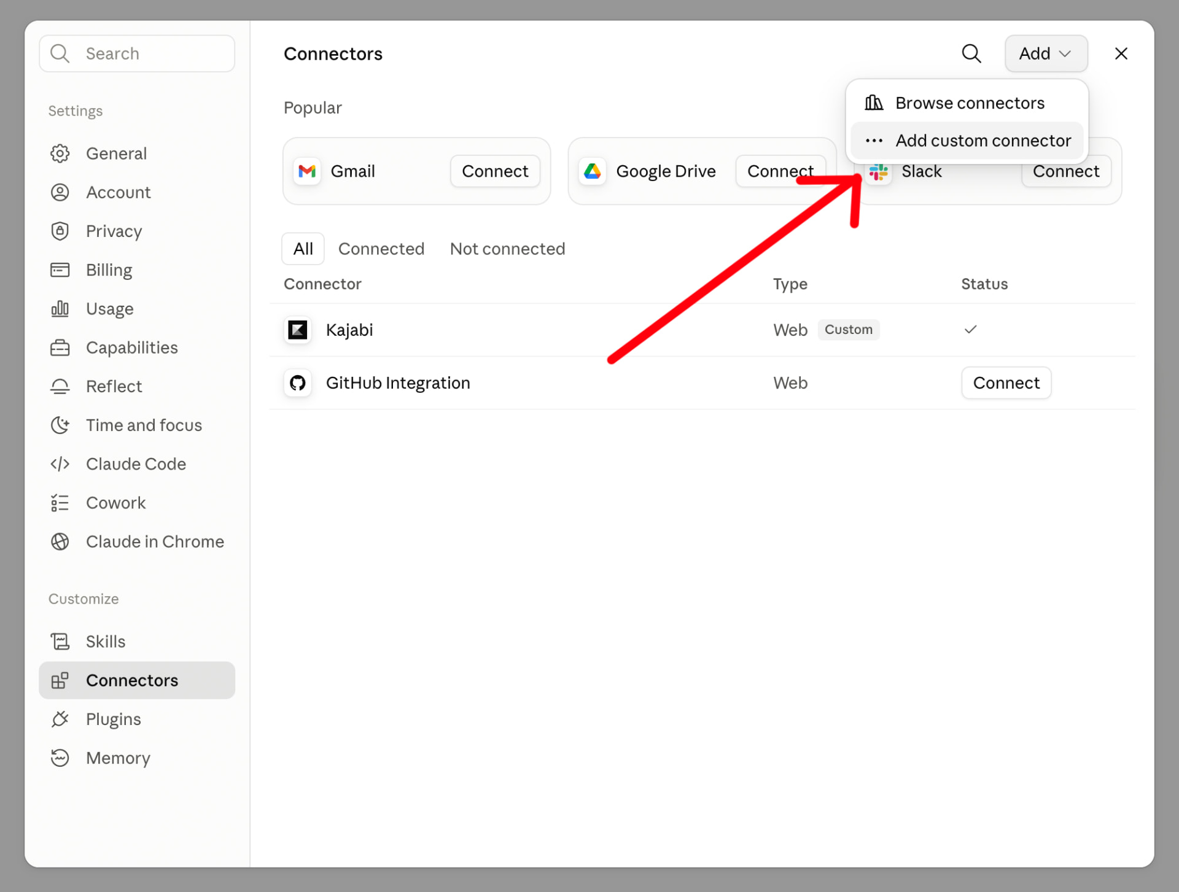This screenshot has height=892, width=1179.
Task: Connect the GitHub Integration connector
Action: (x=1006, y=383)
